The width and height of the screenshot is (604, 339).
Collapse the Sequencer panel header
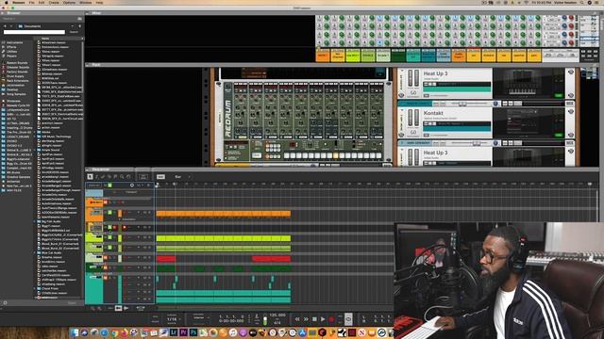click(x=88, y=169)
